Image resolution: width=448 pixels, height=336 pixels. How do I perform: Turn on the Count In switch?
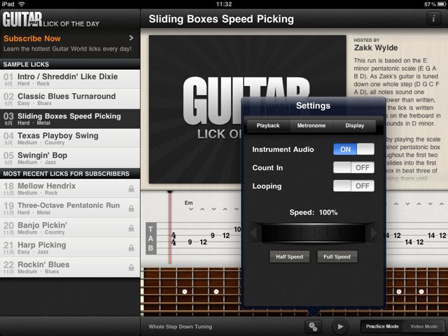click(353, 167)
